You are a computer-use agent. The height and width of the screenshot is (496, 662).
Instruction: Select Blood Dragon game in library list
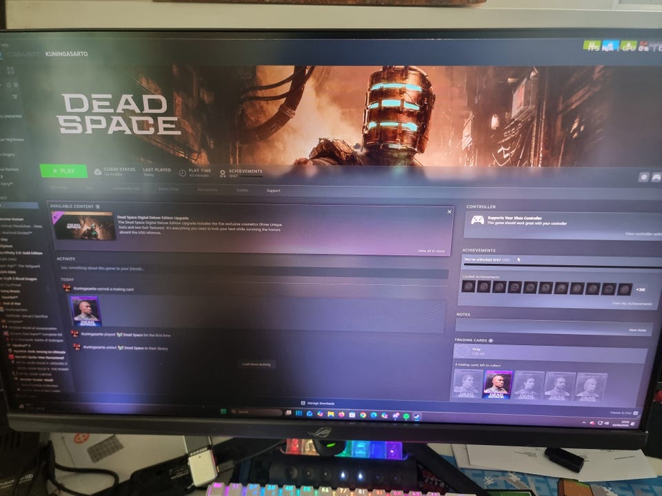[x=19, y=278]
